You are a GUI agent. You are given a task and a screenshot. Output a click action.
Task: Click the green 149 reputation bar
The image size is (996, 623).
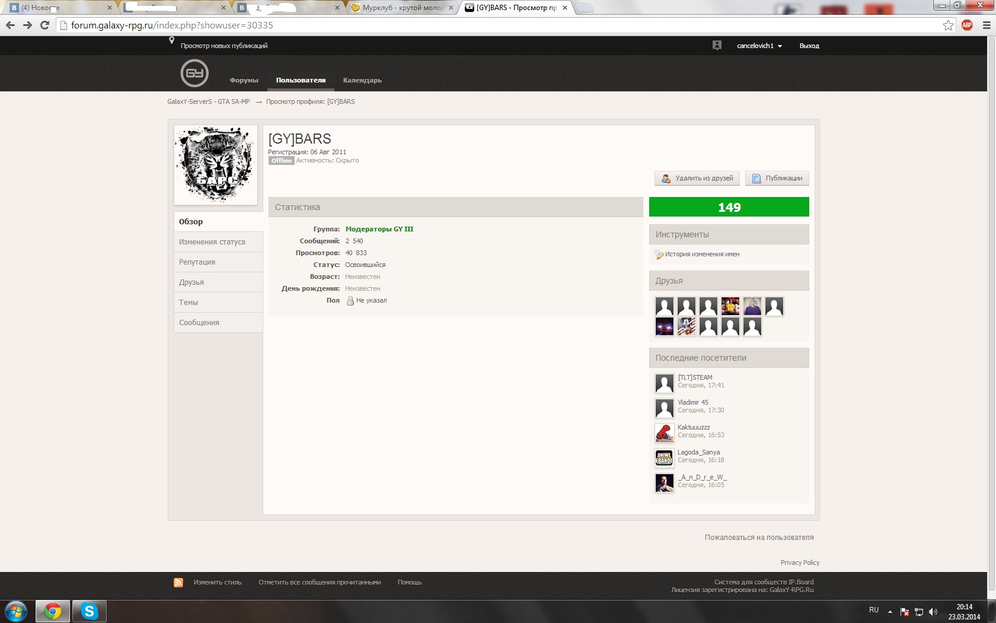point(729,207)
